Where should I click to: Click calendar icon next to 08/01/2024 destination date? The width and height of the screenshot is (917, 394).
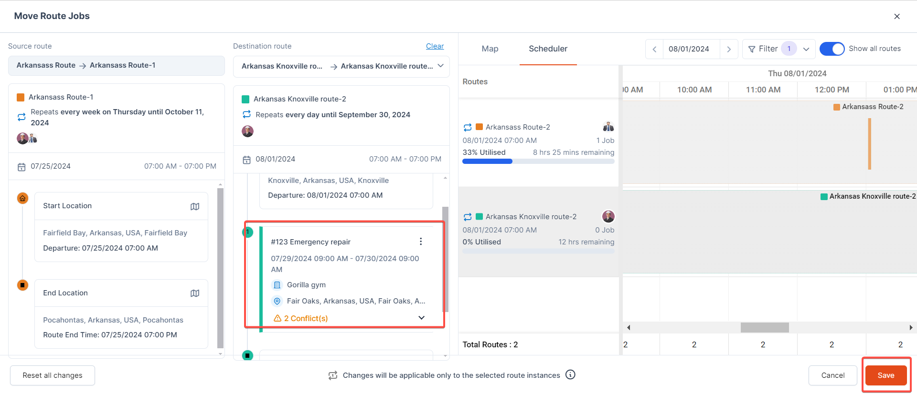click(x=246, y=160)
